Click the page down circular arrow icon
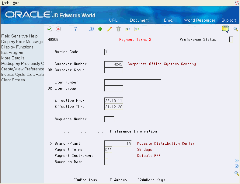The height and width of the screenshot is (184, 240). coord(237,166)
